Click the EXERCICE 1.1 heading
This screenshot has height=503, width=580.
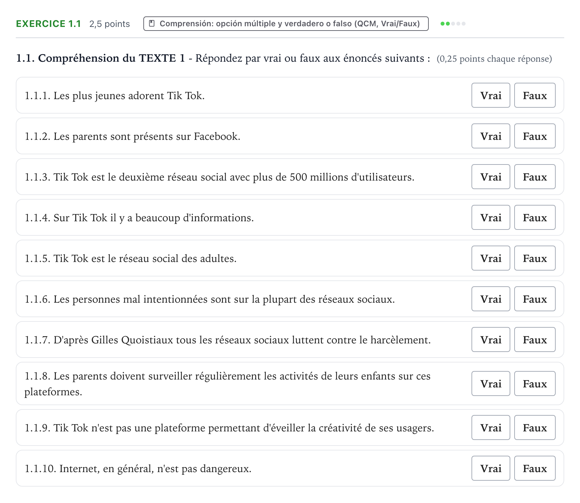(48, 24)
